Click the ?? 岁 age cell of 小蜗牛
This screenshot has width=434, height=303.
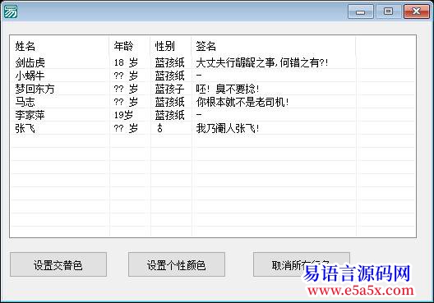tap(126, 76)
